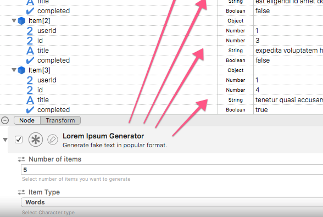This screenshot has height=217, width=323.
Task: Click the Number of items slider-settings icon
Action: [21, 159]
